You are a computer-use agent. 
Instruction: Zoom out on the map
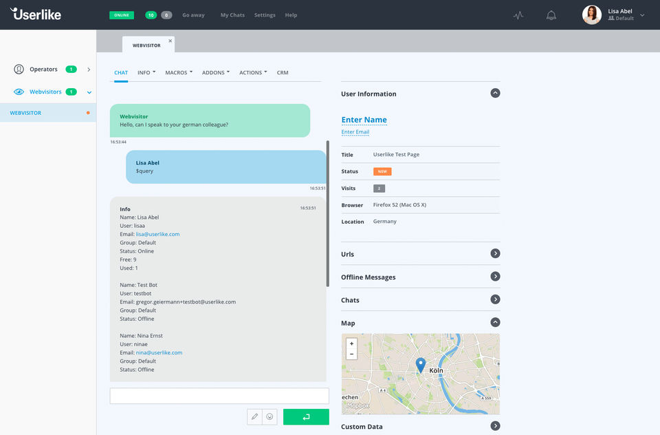(x=351, y=354)
